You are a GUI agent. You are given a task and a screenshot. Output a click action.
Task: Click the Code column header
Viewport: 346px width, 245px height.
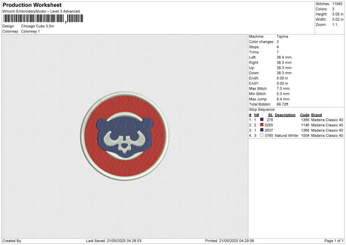tap(304, 115)
